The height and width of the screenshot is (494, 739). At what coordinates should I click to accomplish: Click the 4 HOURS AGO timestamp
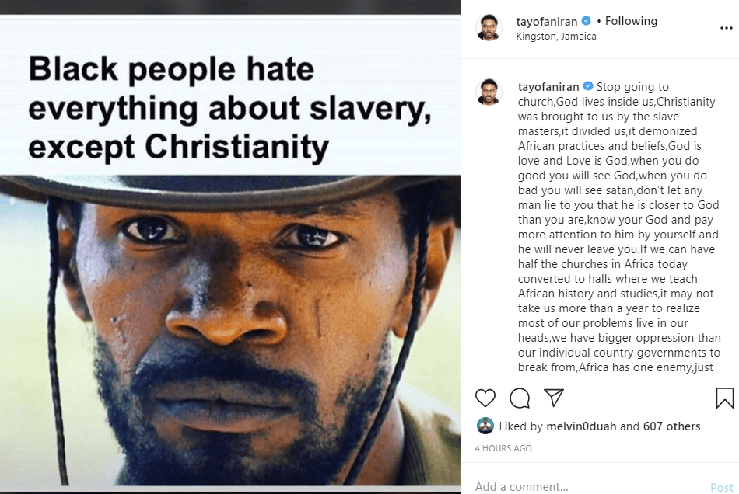pos(503,448)
